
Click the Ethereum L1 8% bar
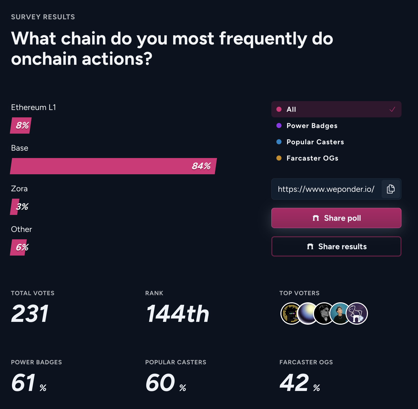[x=21, y=125]
